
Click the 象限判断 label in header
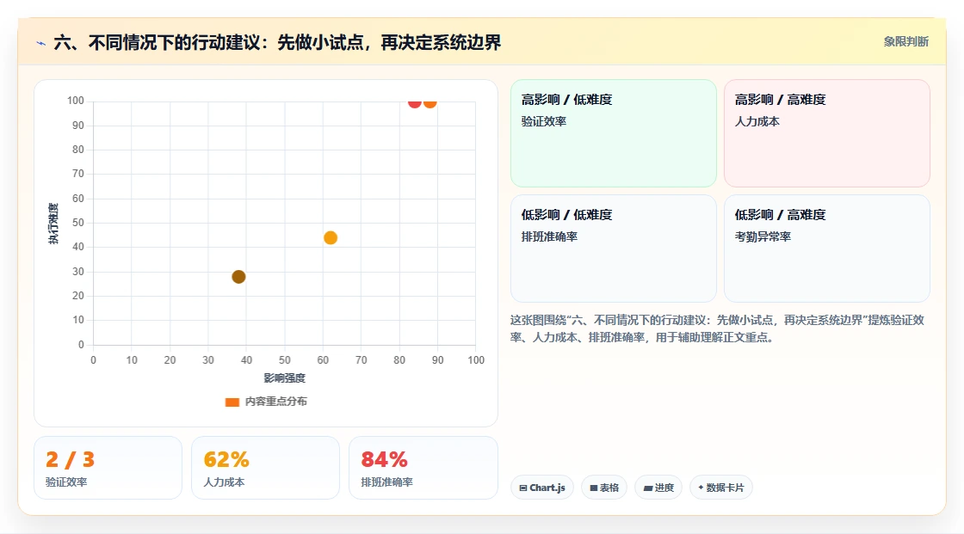(x=905, y=42)
